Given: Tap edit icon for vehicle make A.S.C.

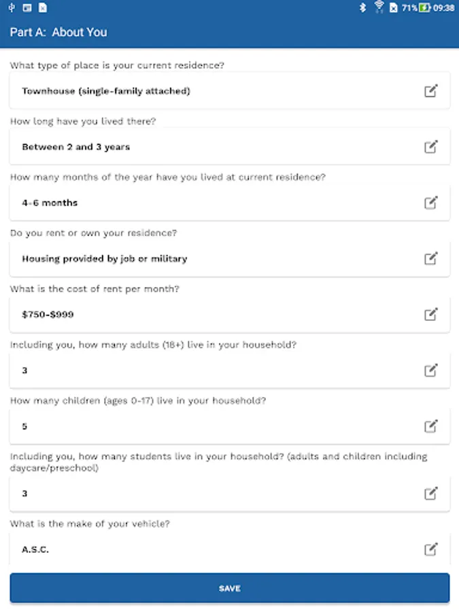Looking at the screenshot, I should [x=430, y=549].
